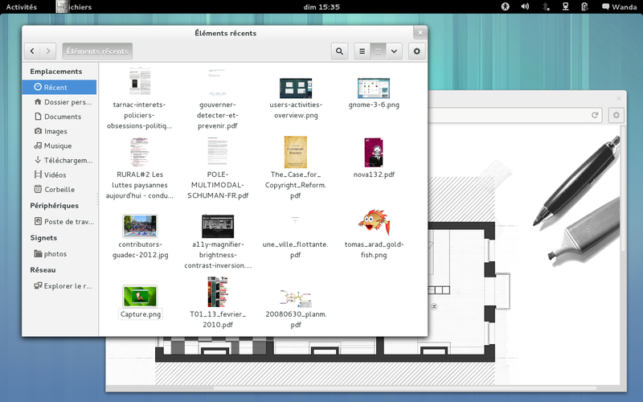Switch to list view

click(362, 51)
